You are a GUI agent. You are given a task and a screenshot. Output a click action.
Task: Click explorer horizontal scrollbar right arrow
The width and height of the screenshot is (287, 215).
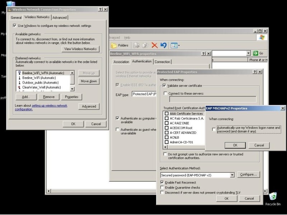tap(265, 191)
